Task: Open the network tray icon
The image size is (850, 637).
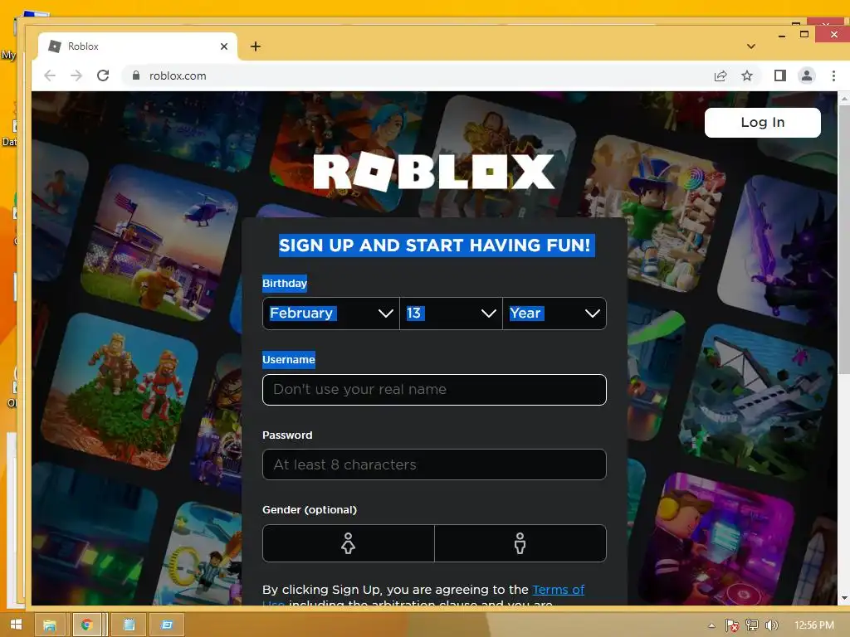Action: (x=752, y=625)
